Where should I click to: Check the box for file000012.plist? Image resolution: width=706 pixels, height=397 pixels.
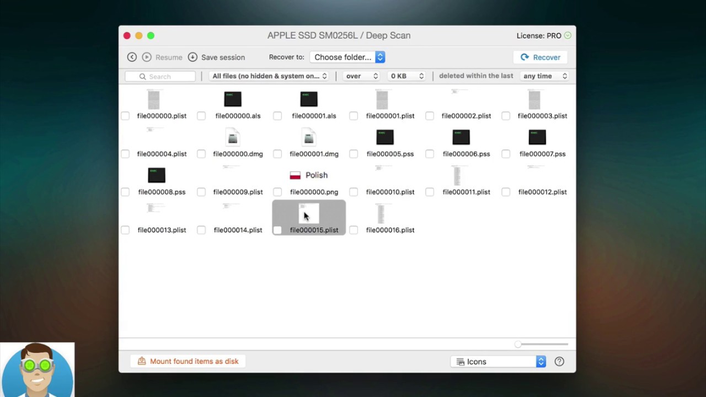pos(506,192)
